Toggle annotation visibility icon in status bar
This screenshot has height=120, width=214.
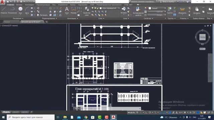(x=173, y=113)
